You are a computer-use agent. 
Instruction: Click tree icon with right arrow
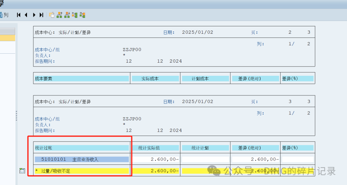[82, 15]
